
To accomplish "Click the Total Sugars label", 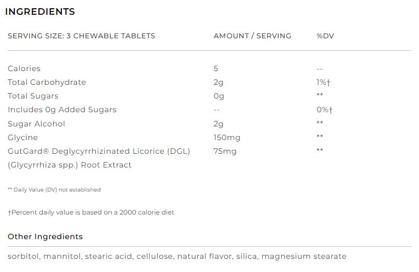I will tap(33, 96).
